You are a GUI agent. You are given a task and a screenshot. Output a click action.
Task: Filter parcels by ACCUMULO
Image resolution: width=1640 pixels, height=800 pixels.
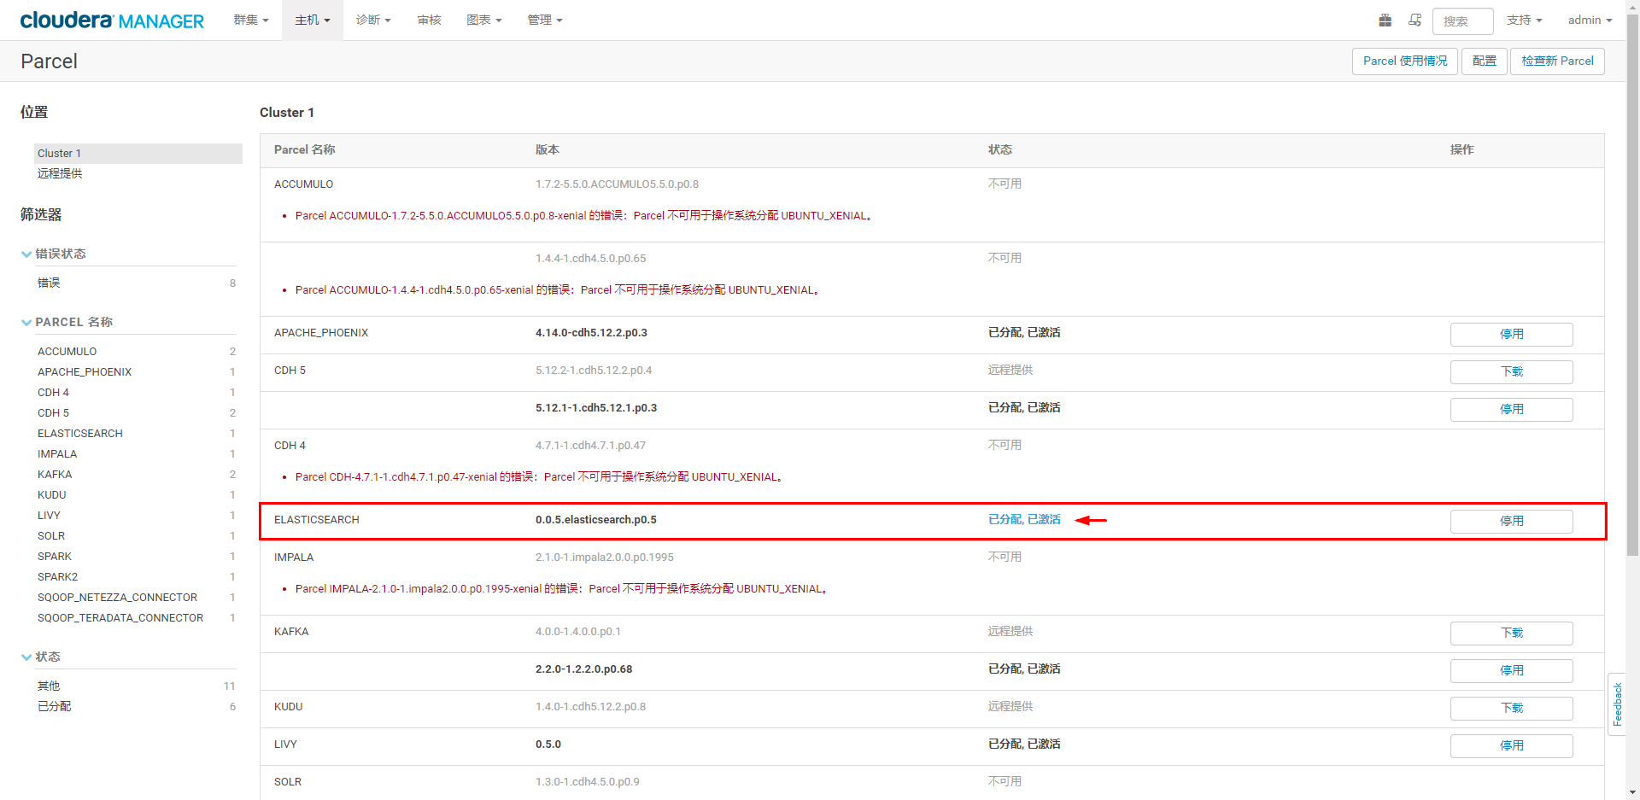67,352
